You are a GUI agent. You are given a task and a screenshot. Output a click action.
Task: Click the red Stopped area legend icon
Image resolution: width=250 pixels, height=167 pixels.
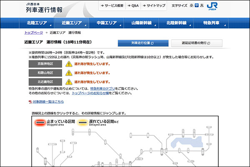(x=40, y=122)
